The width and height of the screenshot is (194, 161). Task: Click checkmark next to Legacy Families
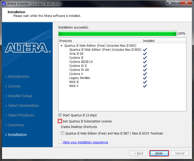[145, 78]
